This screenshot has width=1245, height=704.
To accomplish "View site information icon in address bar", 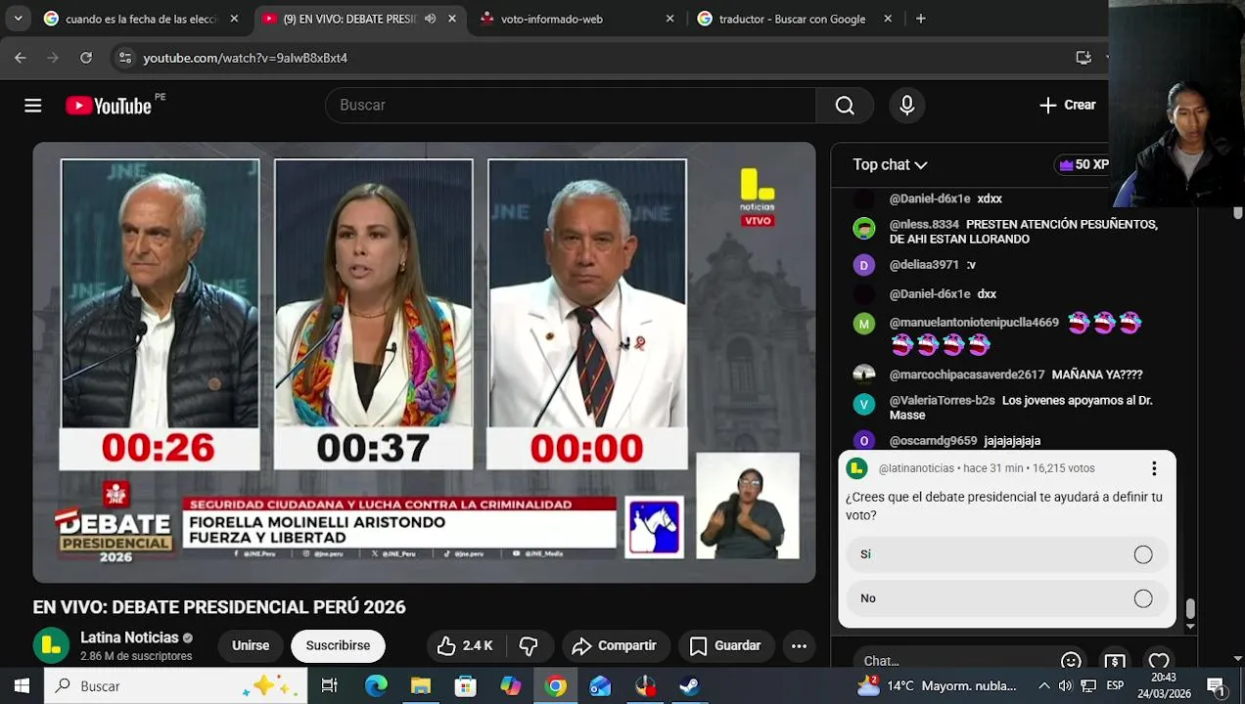I will coord(124,58).
